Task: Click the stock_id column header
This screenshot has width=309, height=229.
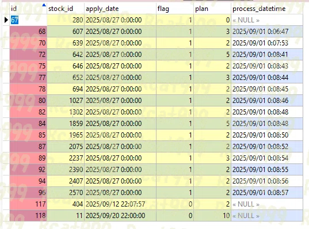Action: 66,9
